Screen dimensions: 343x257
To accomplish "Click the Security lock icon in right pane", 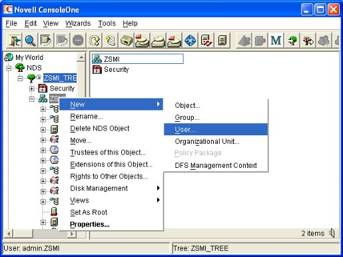I will coord(97,69).
